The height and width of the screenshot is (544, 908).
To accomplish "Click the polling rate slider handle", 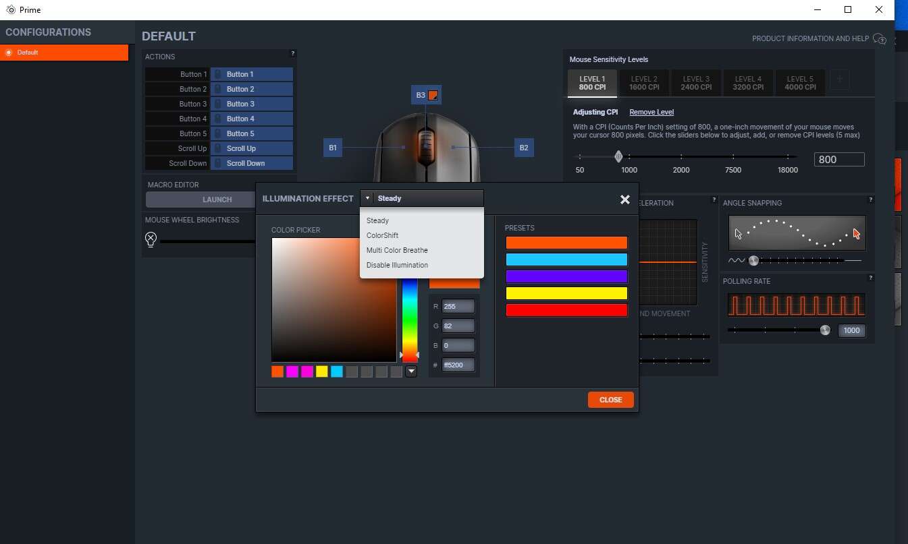I will click(824, 330).
